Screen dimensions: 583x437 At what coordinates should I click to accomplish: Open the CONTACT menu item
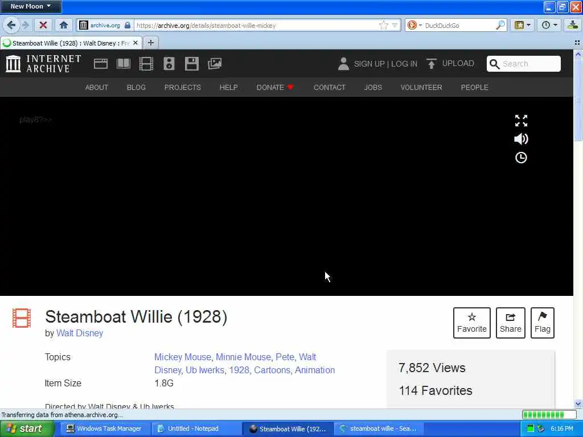click(330, 87)
